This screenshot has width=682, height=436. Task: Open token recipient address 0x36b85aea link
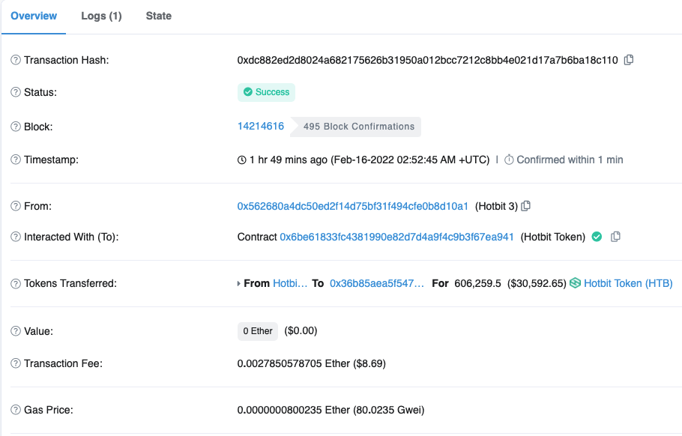point(377,283)
